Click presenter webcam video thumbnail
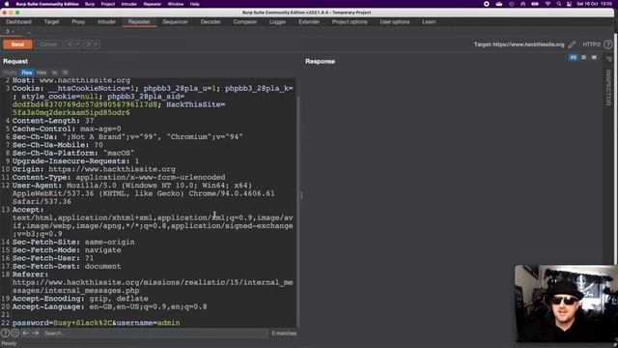 (x=566, y=303)
